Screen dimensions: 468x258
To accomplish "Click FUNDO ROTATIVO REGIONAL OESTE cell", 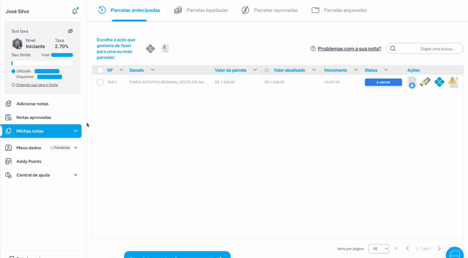I will [168, 82].
